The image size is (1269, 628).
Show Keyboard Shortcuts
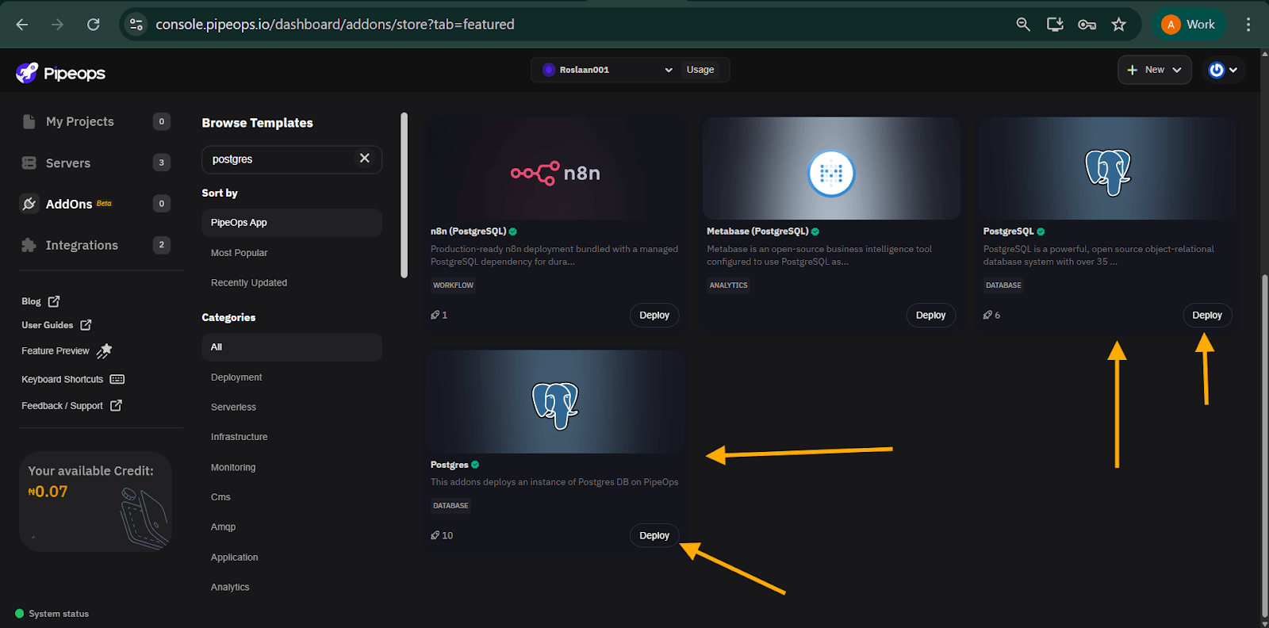pyautogui.click(x=73, y=379)
